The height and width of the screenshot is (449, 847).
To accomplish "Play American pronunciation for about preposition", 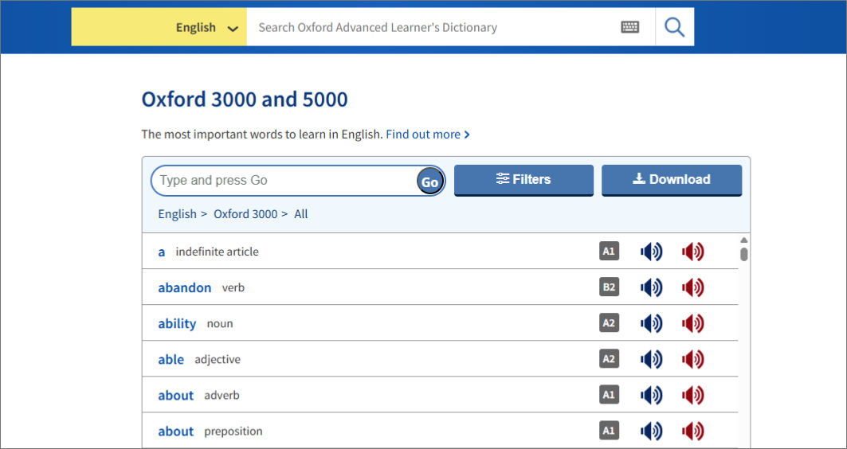I will [693, 431].
